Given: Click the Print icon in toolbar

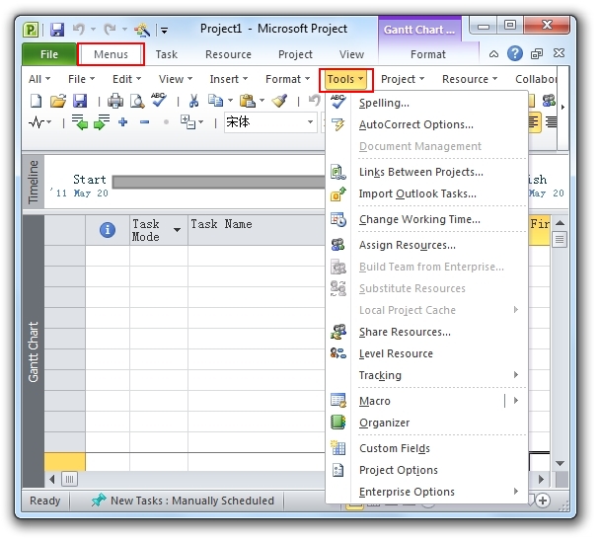Looking at the screenshot, I should pos(115,101).
